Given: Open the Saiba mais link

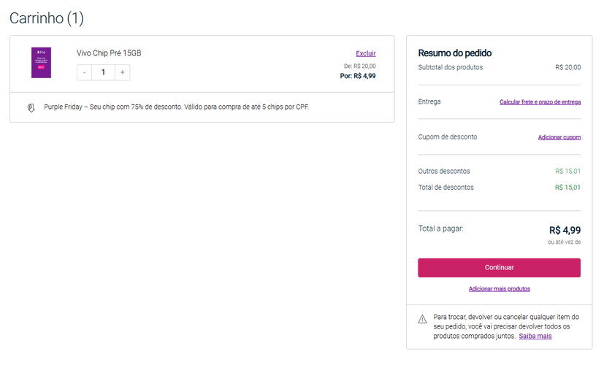Looking at the screenshot, I should 535,337.
